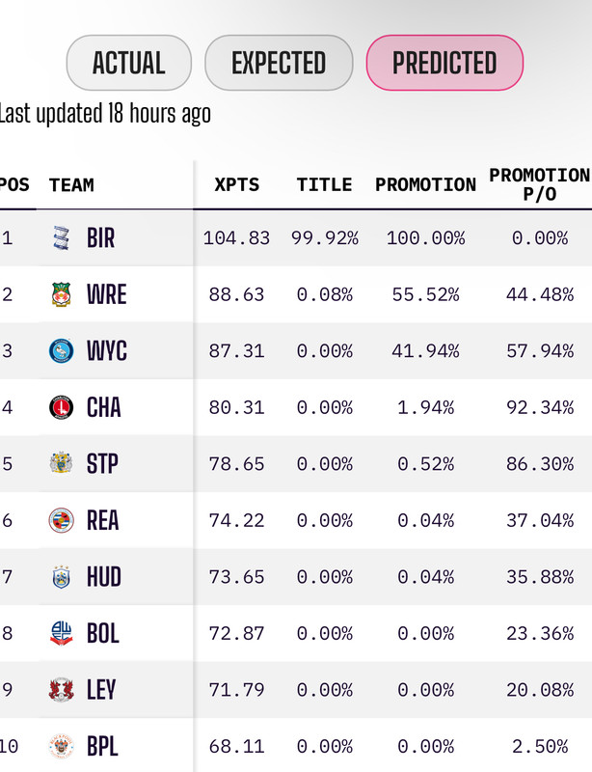Image resolution: width=592 pixels, height=772 pixels.
Task: Click the Wrexham club crest icon
Action: (62, 294)
